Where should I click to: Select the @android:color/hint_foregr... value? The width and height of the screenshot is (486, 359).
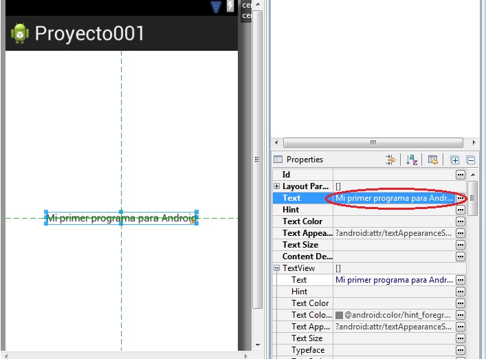pos(397,315)
